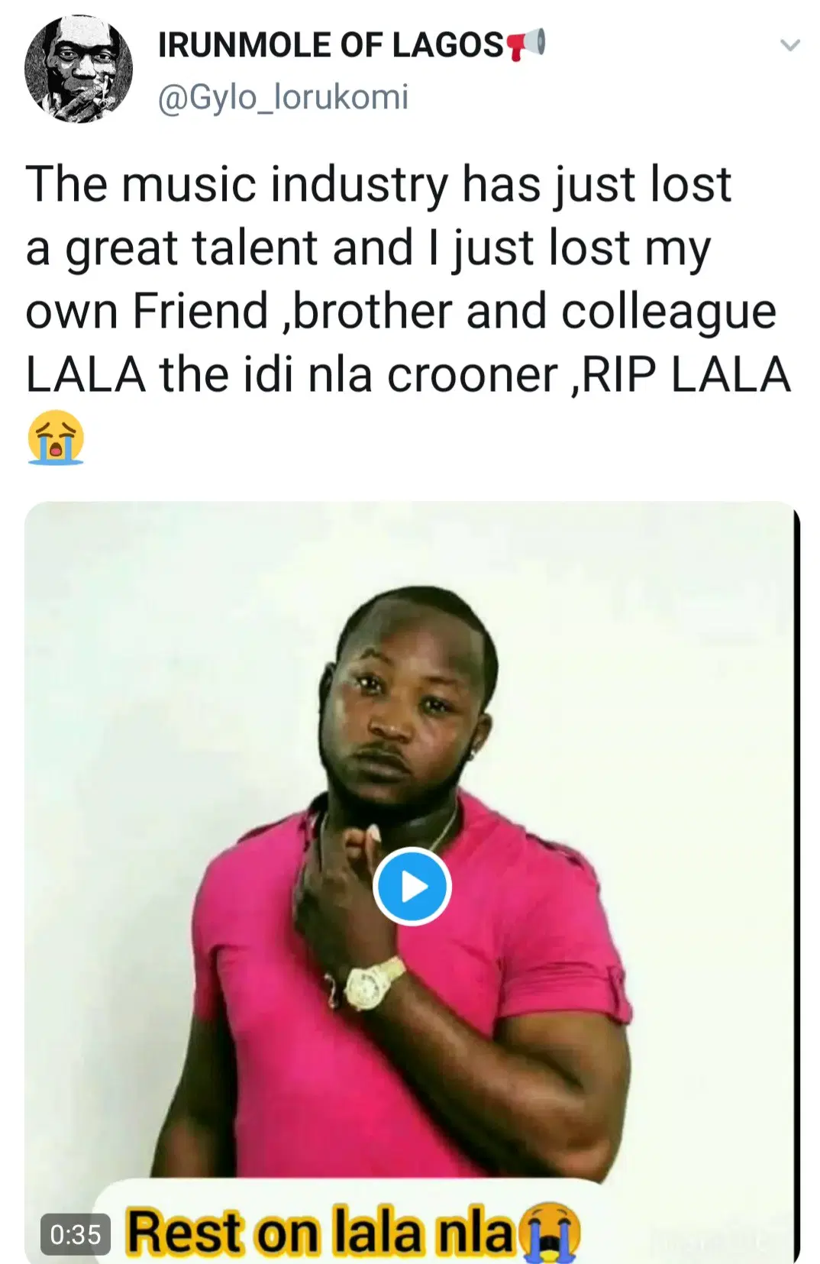The image size is (820, 1264).
Task: Select the 'The music industry has just lost' line
Action: pos(379,185)
